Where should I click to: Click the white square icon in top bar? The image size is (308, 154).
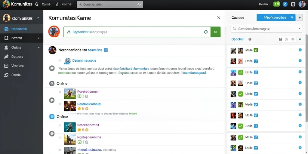[x=293, y=4]
